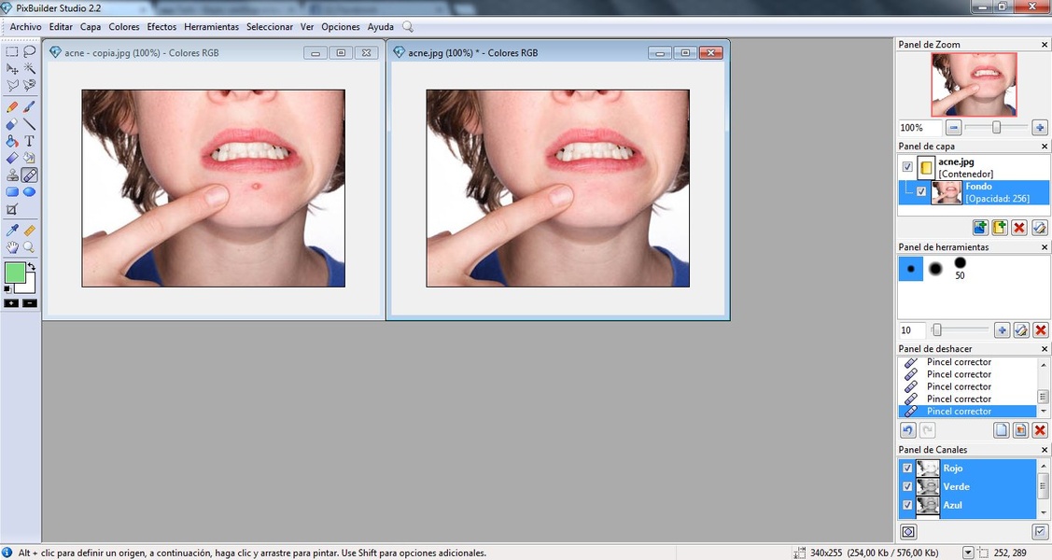The height and width of the screenshot is (560, 1052).
Task: Select the text T tool
Action: [x=30, y=141]
